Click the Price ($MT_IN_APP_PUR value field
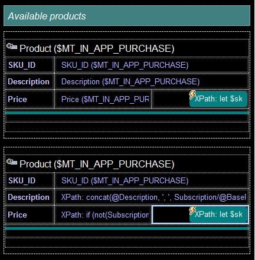 [103, 99]
